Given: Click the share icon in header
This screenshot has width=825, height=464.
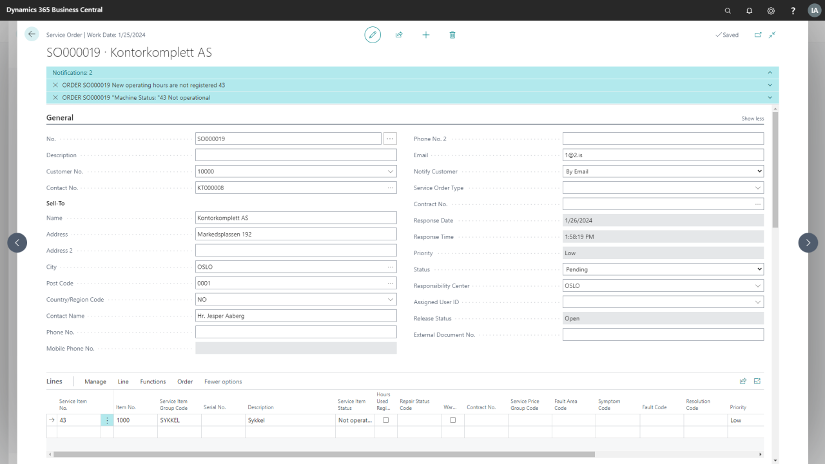Looking at the screenshot, I should click(x=399, y=35).
